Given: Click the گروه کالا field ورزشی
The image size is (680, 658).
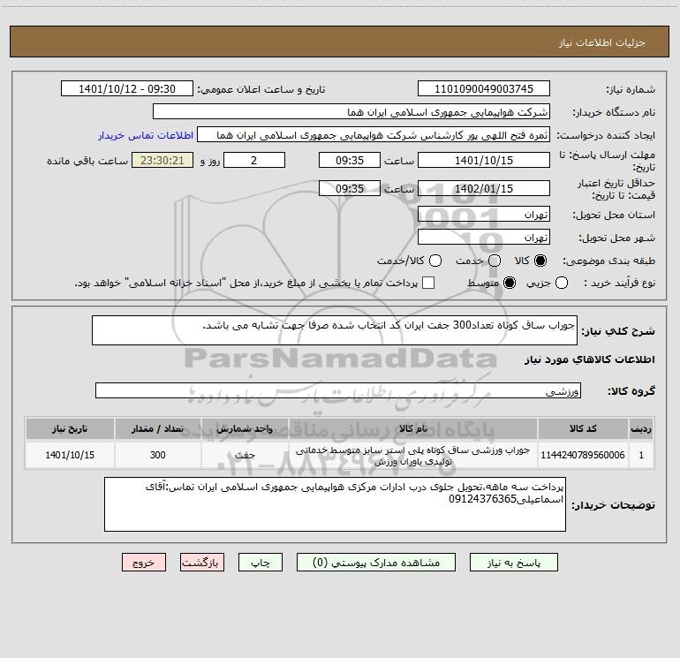Looking at the screenshot, I should click(338, 390).
